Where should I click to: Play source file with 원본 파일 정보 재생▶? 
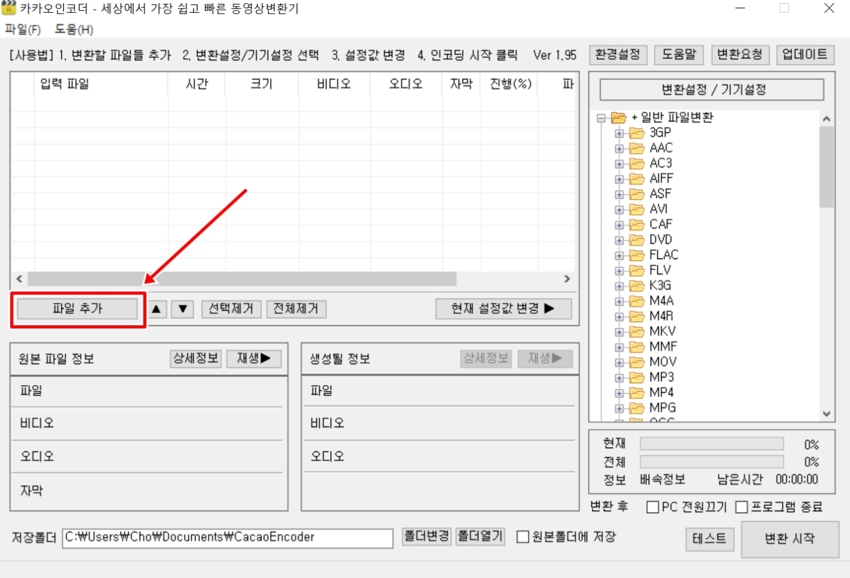pyautogui.click(x=254, y=359)
